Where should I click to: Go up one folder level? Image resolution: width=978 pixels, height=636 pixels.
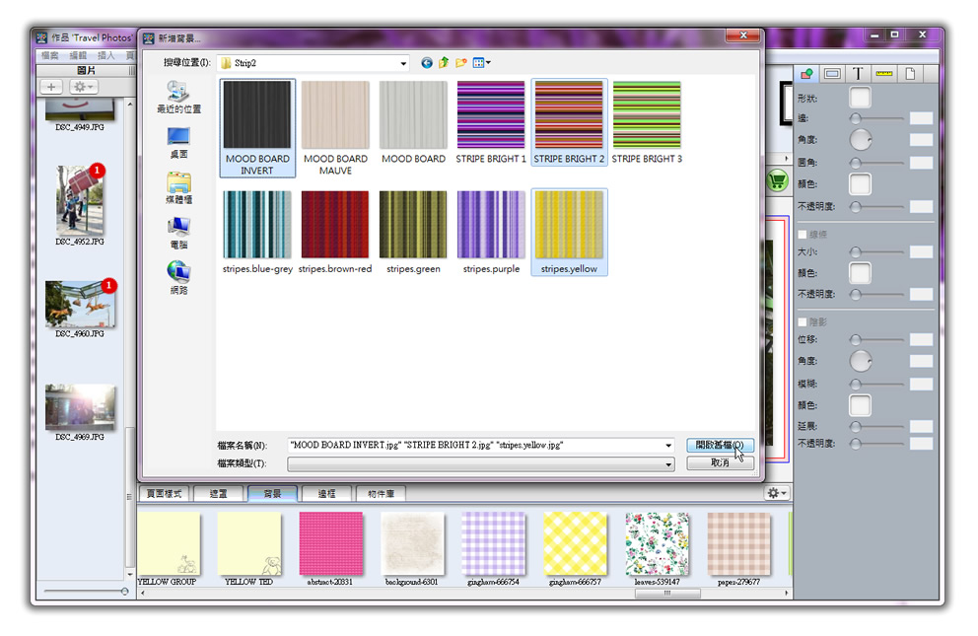click(444, 63)
